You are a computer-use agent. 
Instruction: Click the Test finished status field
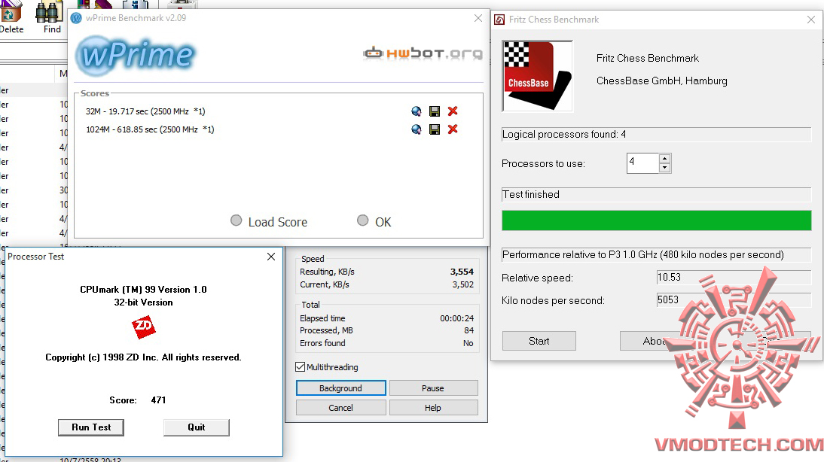point(656,195)
